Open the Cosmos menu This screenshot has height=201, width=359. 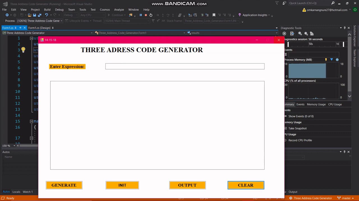(x=105, y=9)
